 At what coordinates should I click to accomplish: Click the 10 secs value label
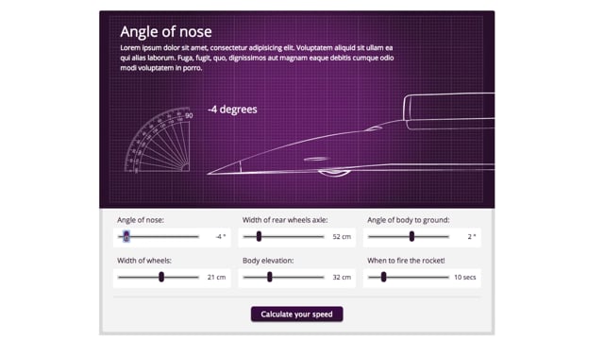point(465,277)
